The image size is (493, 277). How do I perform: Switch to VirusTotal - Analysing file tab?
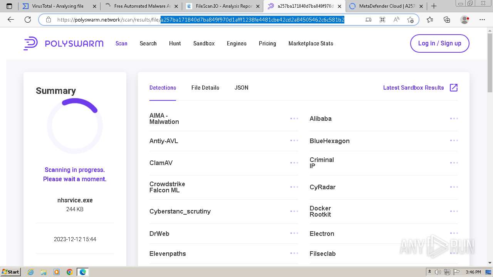(59, 6)
